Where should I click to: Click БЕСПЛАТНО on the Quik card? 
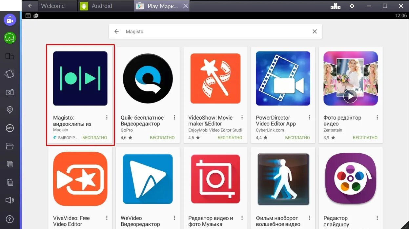162,138
